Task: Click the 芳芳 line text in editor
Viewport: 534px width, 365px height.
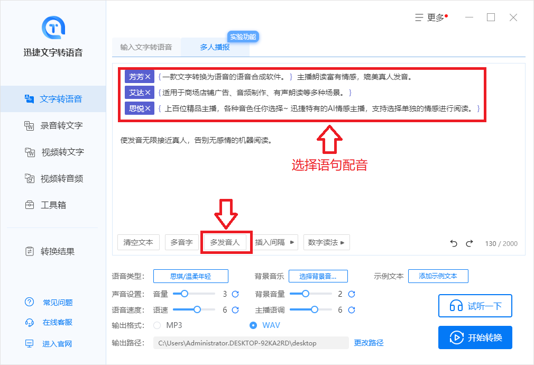Action: pos(286,77)
